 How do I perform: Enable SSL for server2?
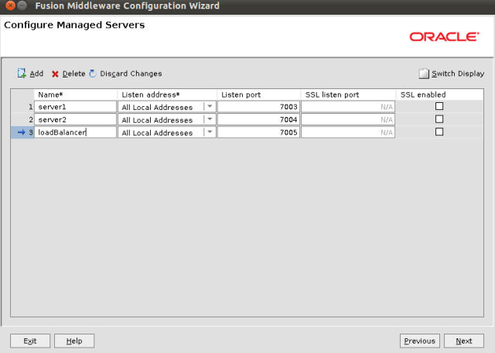[439, 119]
